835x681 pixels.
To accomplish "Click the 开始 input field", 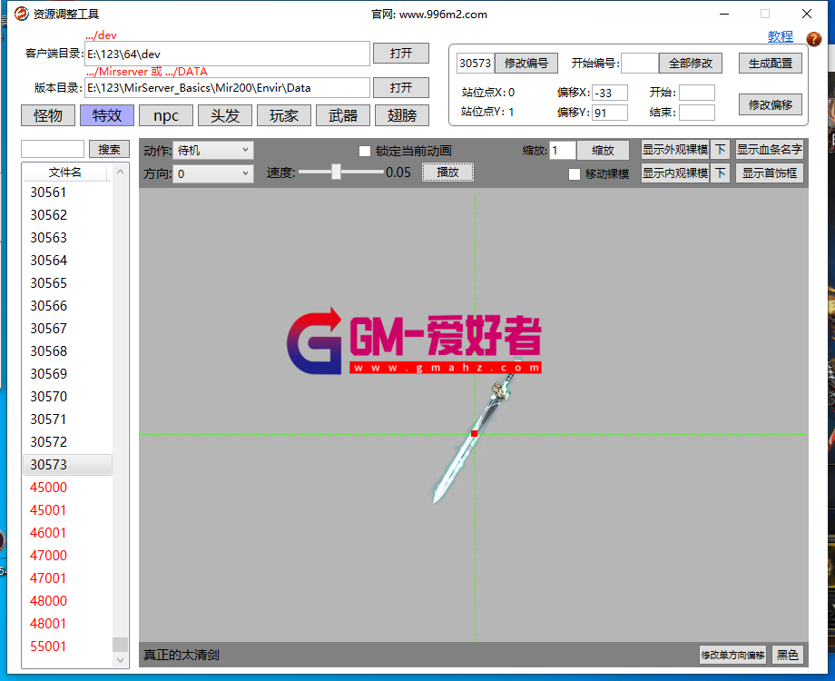I will click(x=697, y=93).
